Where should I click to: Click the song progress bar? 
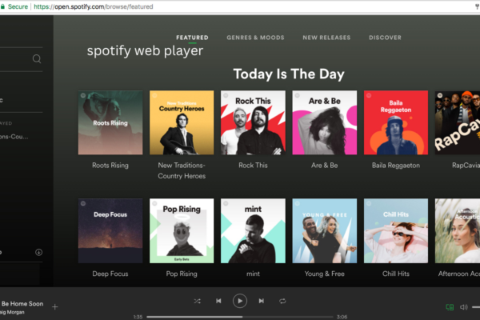(240, 317)
